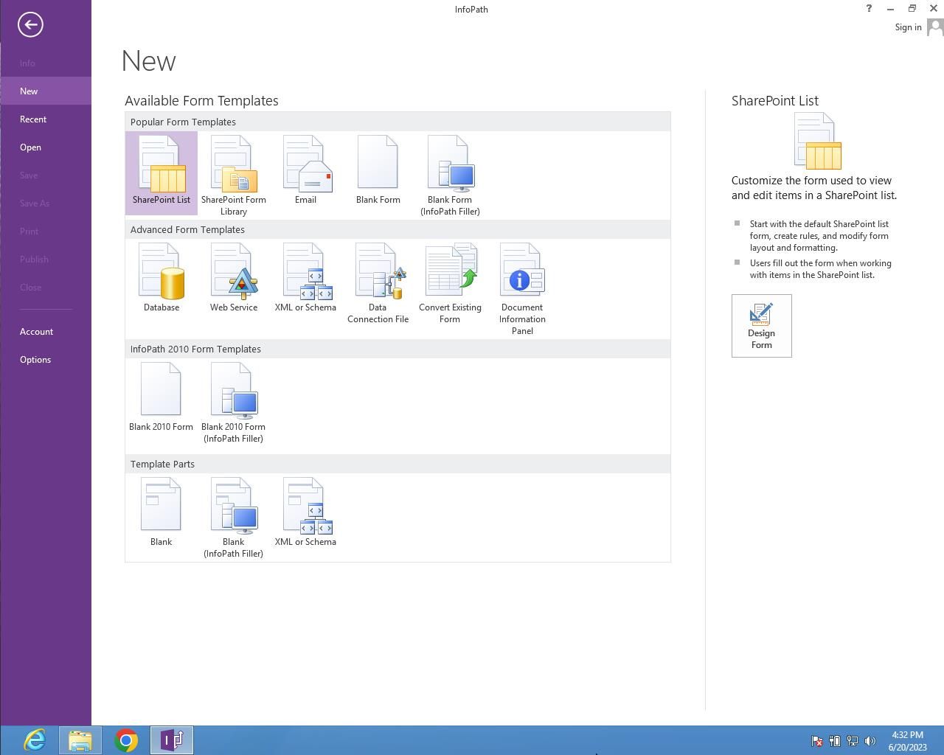
Task: Launch Google Chrome from taskbar
Action: click(x=126, y=740)
